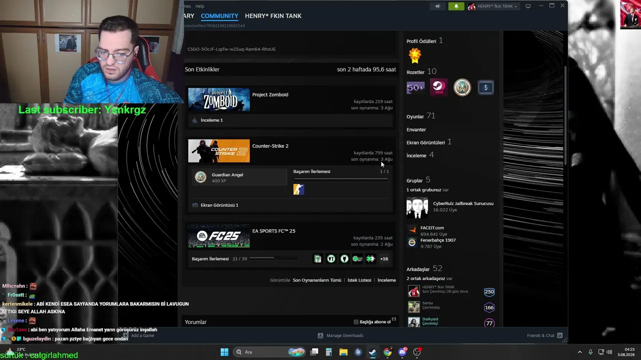Viewport: 641px width, 360px height.
Task: Click the Windows taskbar search box Ara
Action: click(270, 352)
